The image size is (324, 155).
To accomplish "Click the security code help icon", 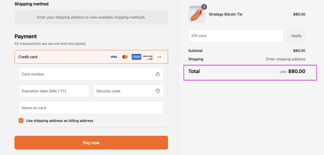I will pyautogui.click(x=158, y=91).
